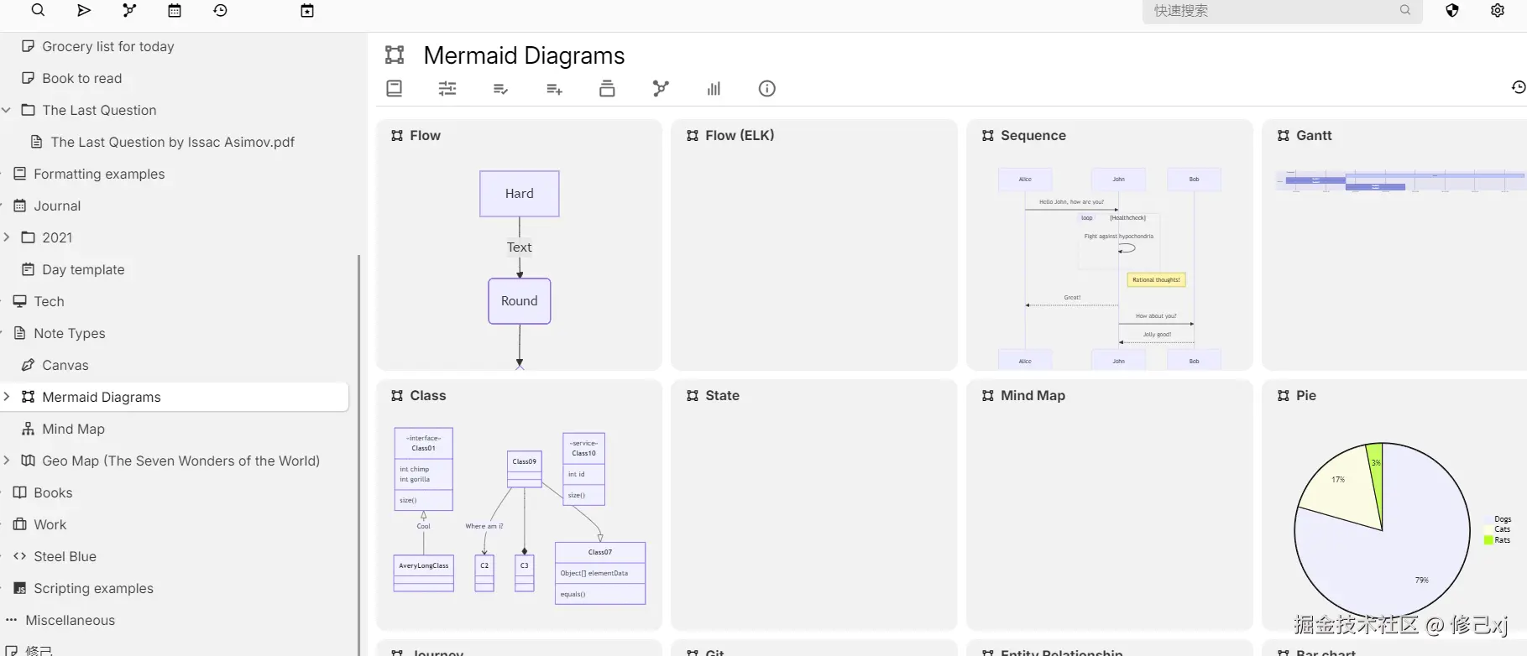This screenshot has width=1527, height=656.
Task: Expand the Geo Map tree node
Action: pos(7,461)
